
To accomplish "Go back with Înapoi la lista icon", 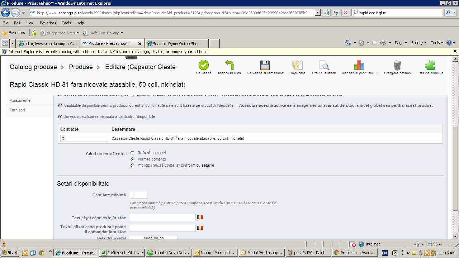I will tap(229, 65).
